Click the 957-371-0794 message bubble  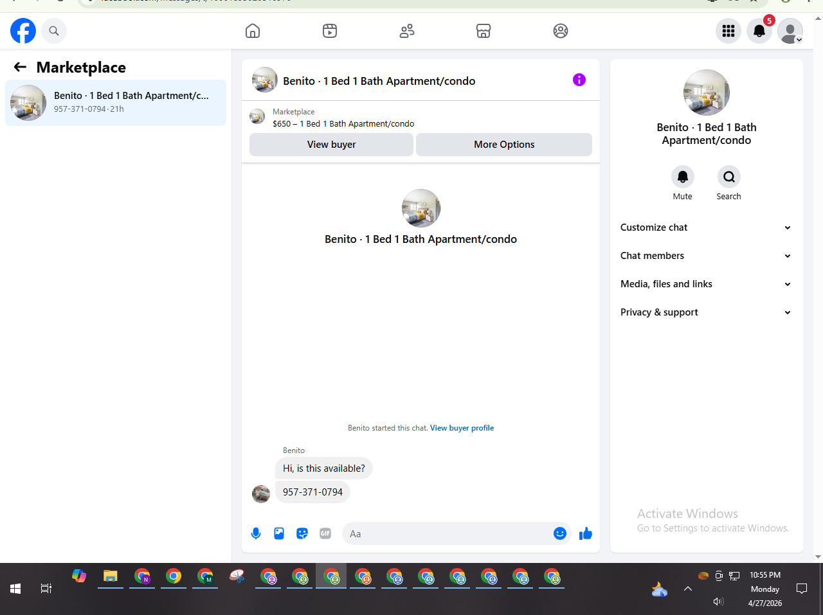click(312, 492)
